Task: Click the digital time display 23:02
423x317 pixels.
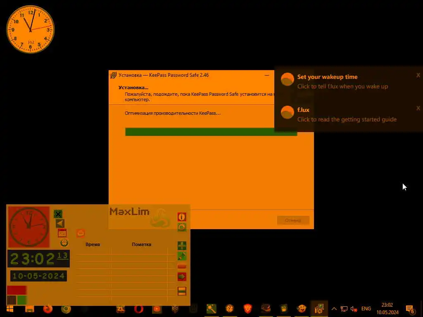Action: point(38,259)
